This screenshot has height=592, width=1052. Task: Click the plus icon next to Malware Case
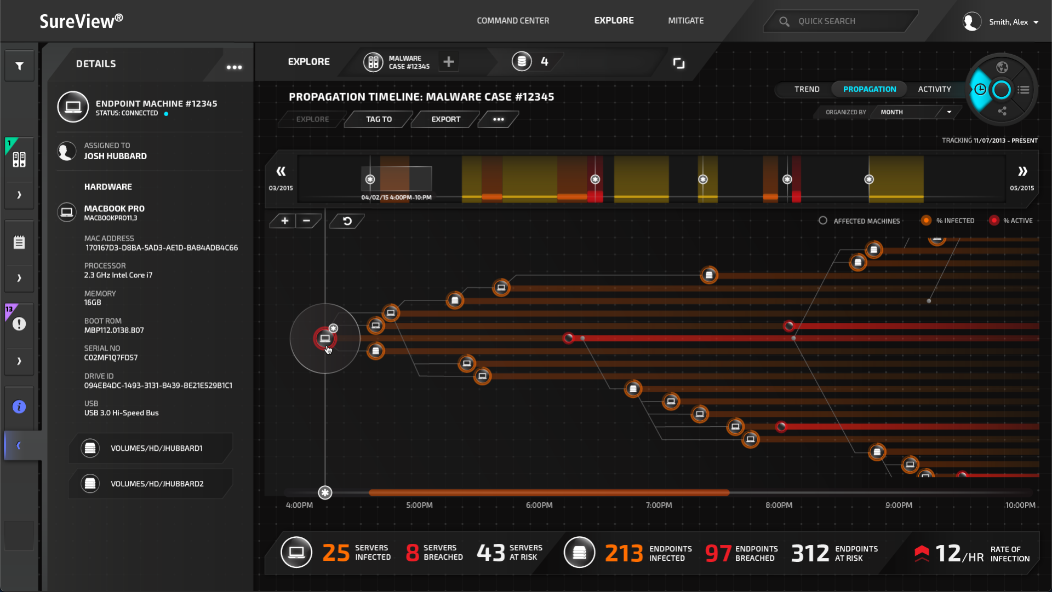449,62
